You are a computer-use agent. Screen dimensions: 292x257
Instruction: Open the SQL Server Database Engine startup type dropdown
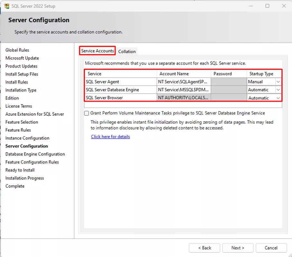278,90
